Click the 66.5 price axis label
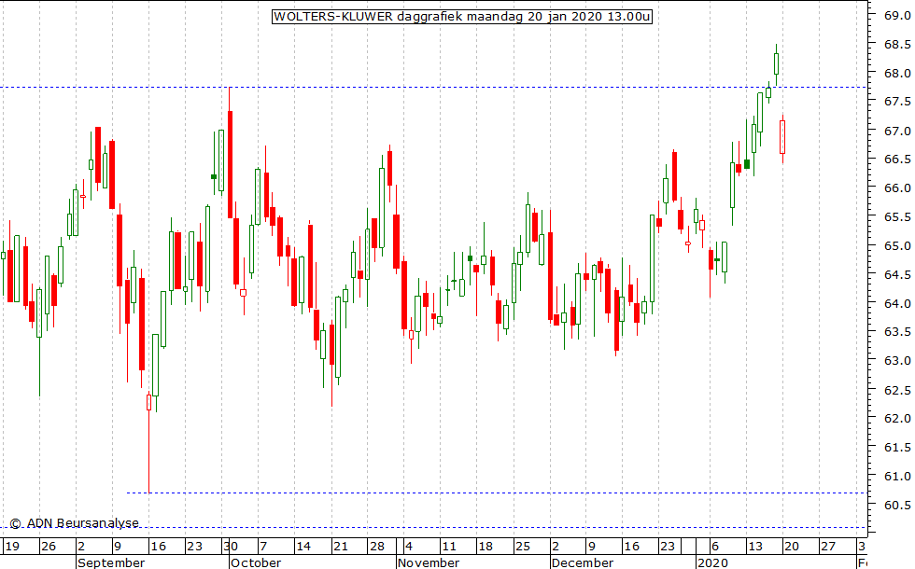This screenshot has height=569, width=915. (x=897, y=160)
